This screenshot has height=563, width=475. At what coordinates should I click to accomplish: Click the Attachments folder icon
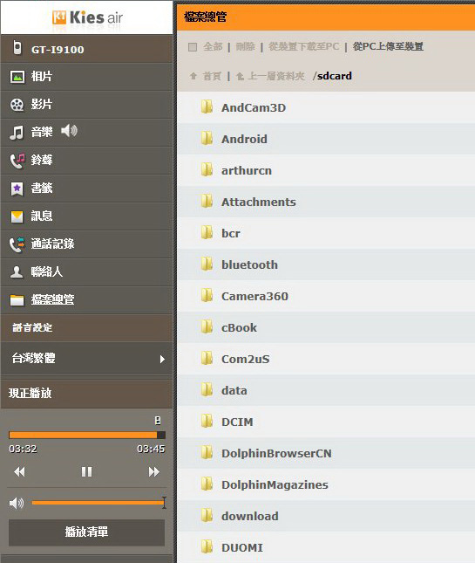pos(207,201)
